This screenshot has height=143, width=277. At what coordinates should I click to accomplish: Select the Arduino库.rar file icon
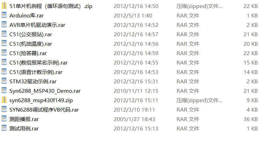click(4, 15)
